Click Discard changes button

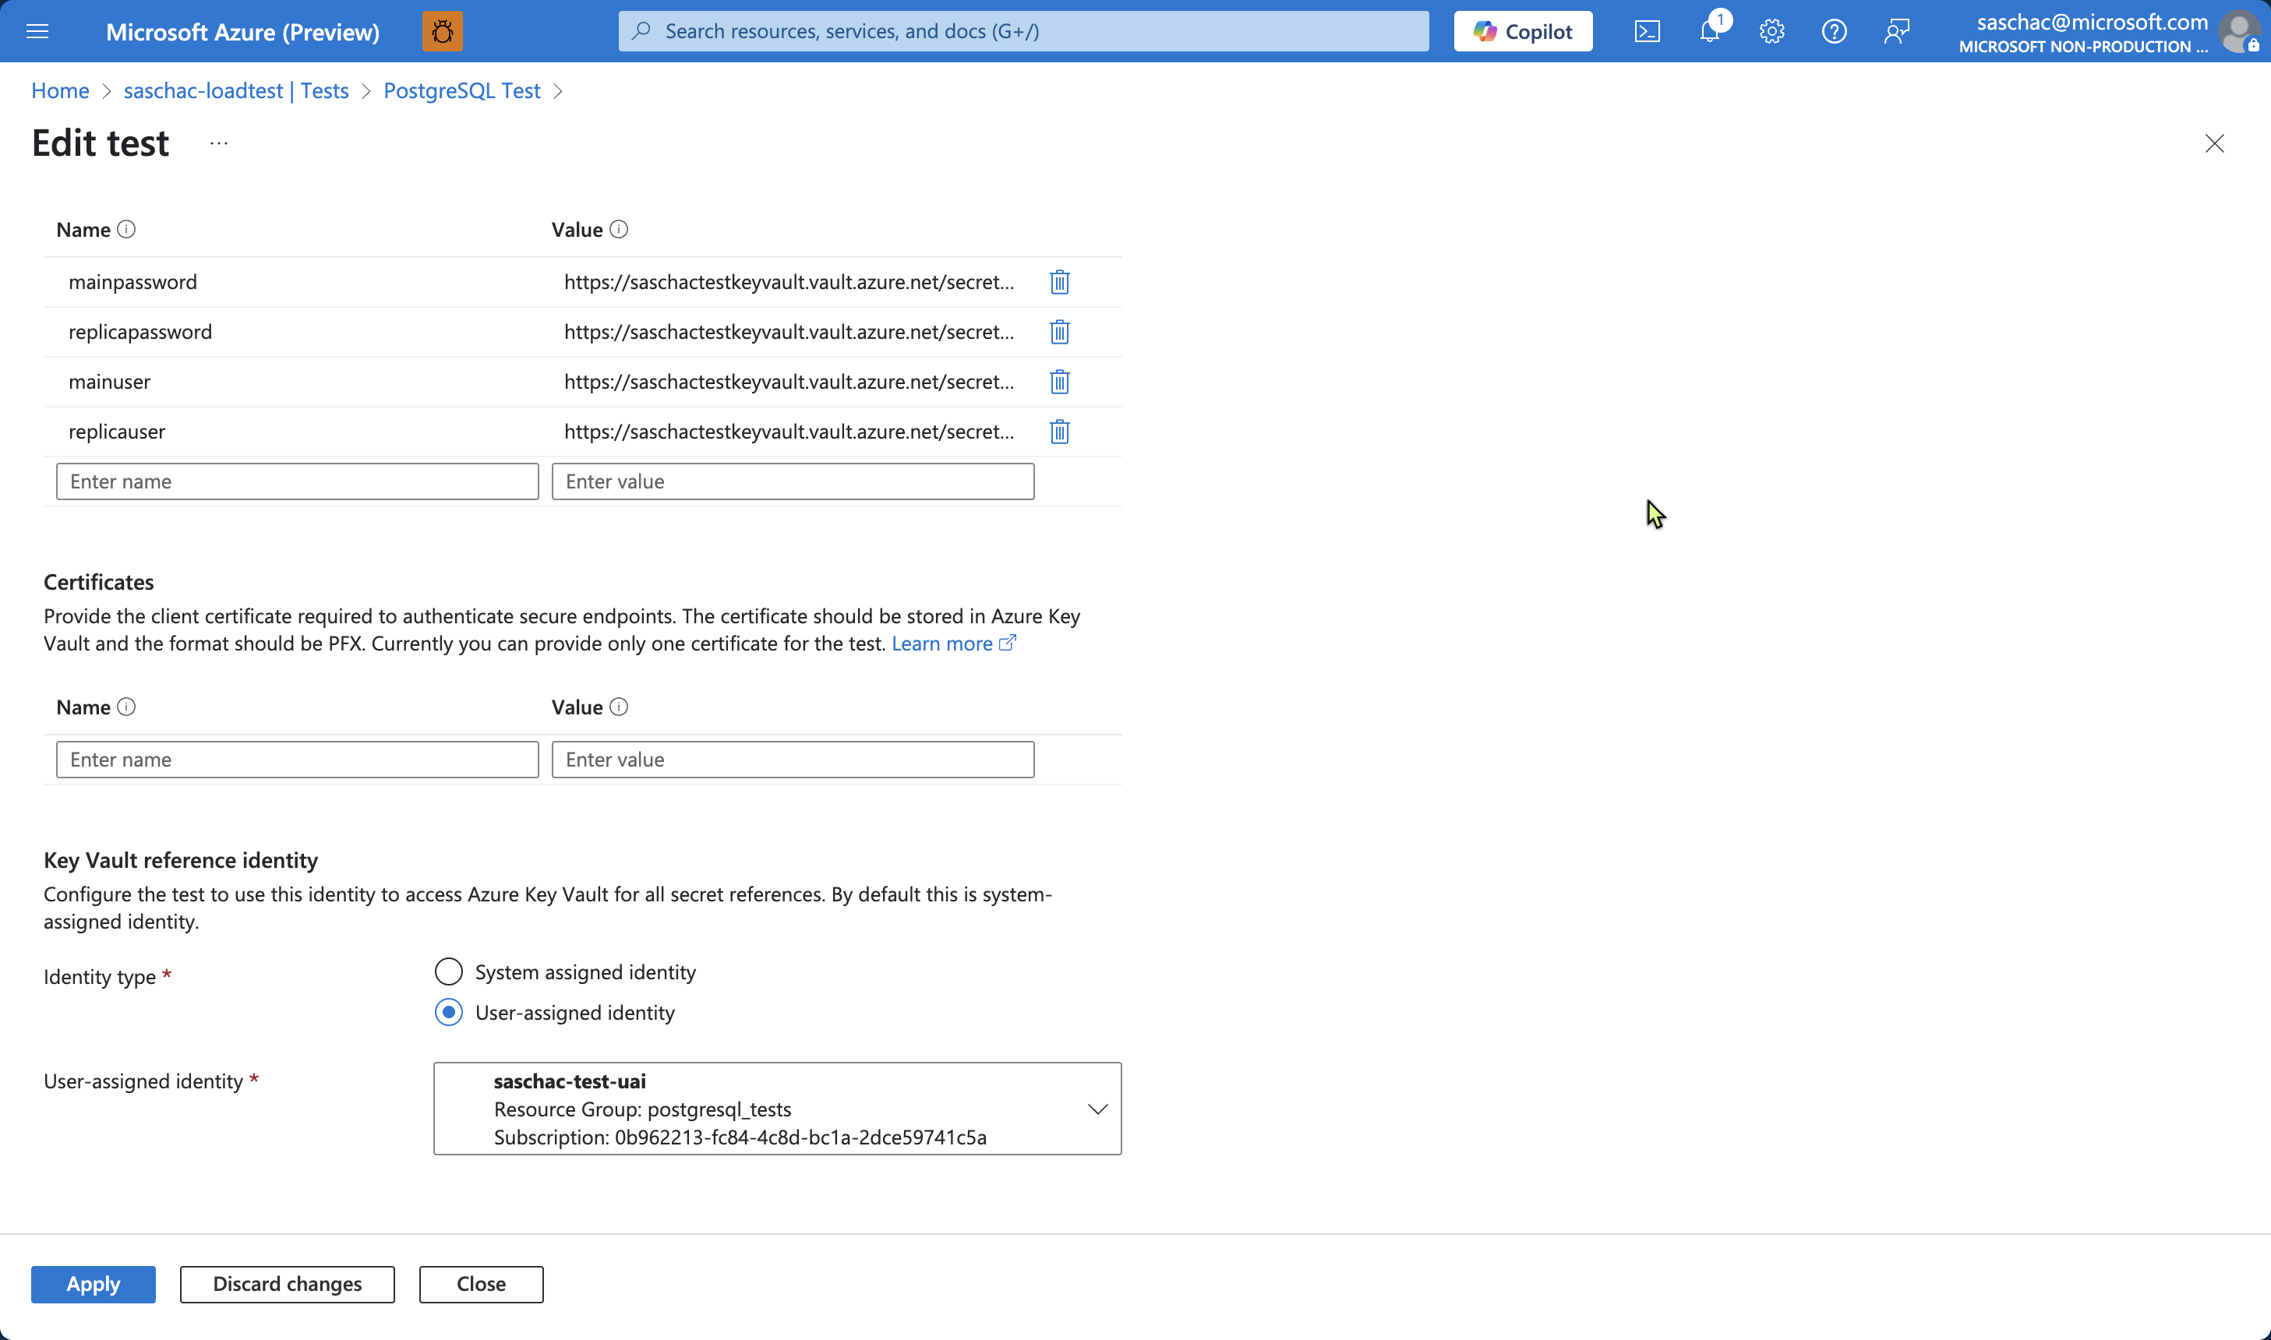coord(287,1284)
